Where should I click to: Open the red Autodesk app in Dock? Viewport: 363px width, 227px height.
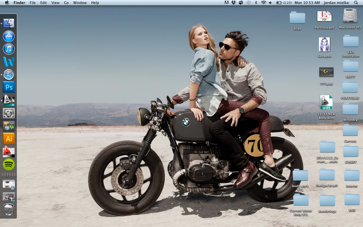[x=9, y=151]
